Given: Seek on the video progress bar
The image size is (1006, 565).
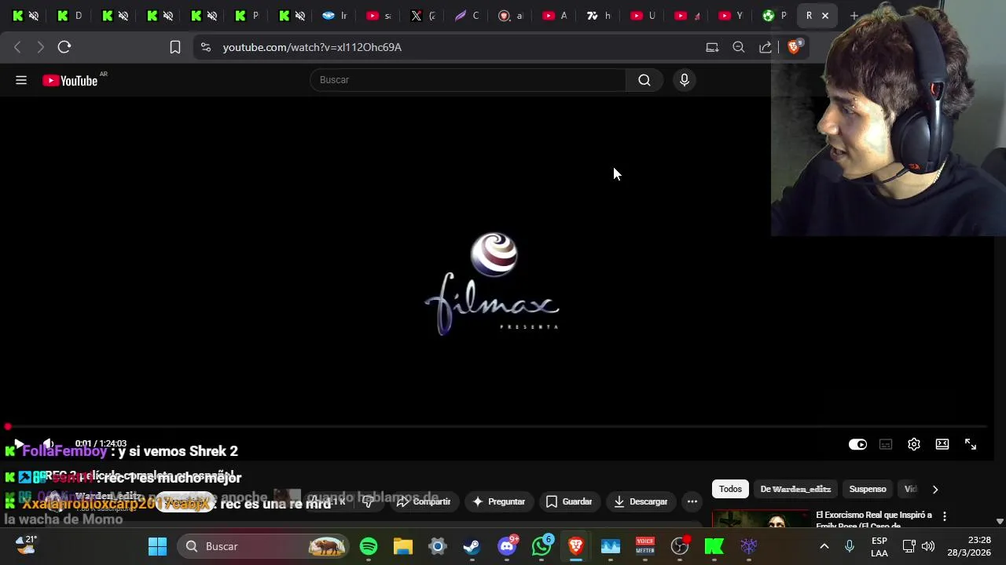Looking at the screenshot, I should point(495,427).
